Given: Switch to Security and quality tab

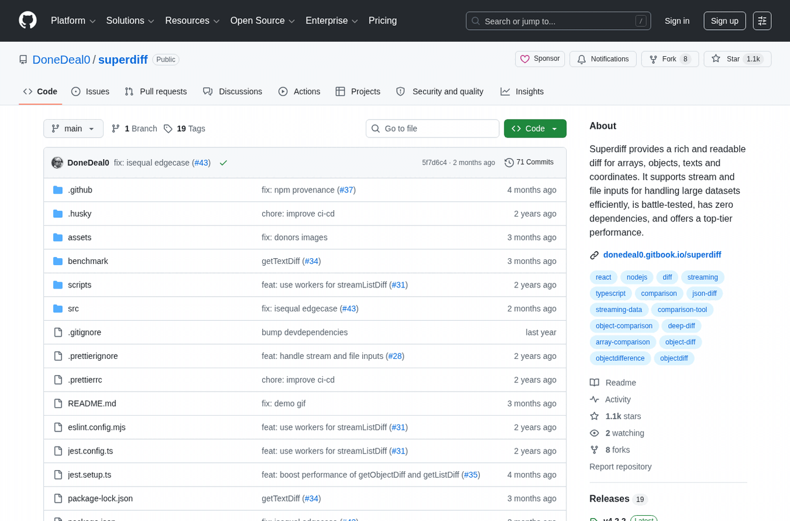Looking at the screenshot, I should pyautogui.click(x=439, y=91).
